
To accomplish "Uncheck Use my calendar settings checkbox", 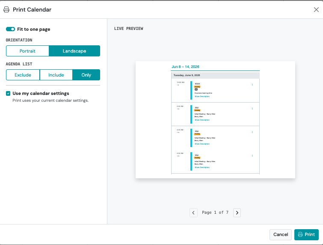I will point(8,94).
